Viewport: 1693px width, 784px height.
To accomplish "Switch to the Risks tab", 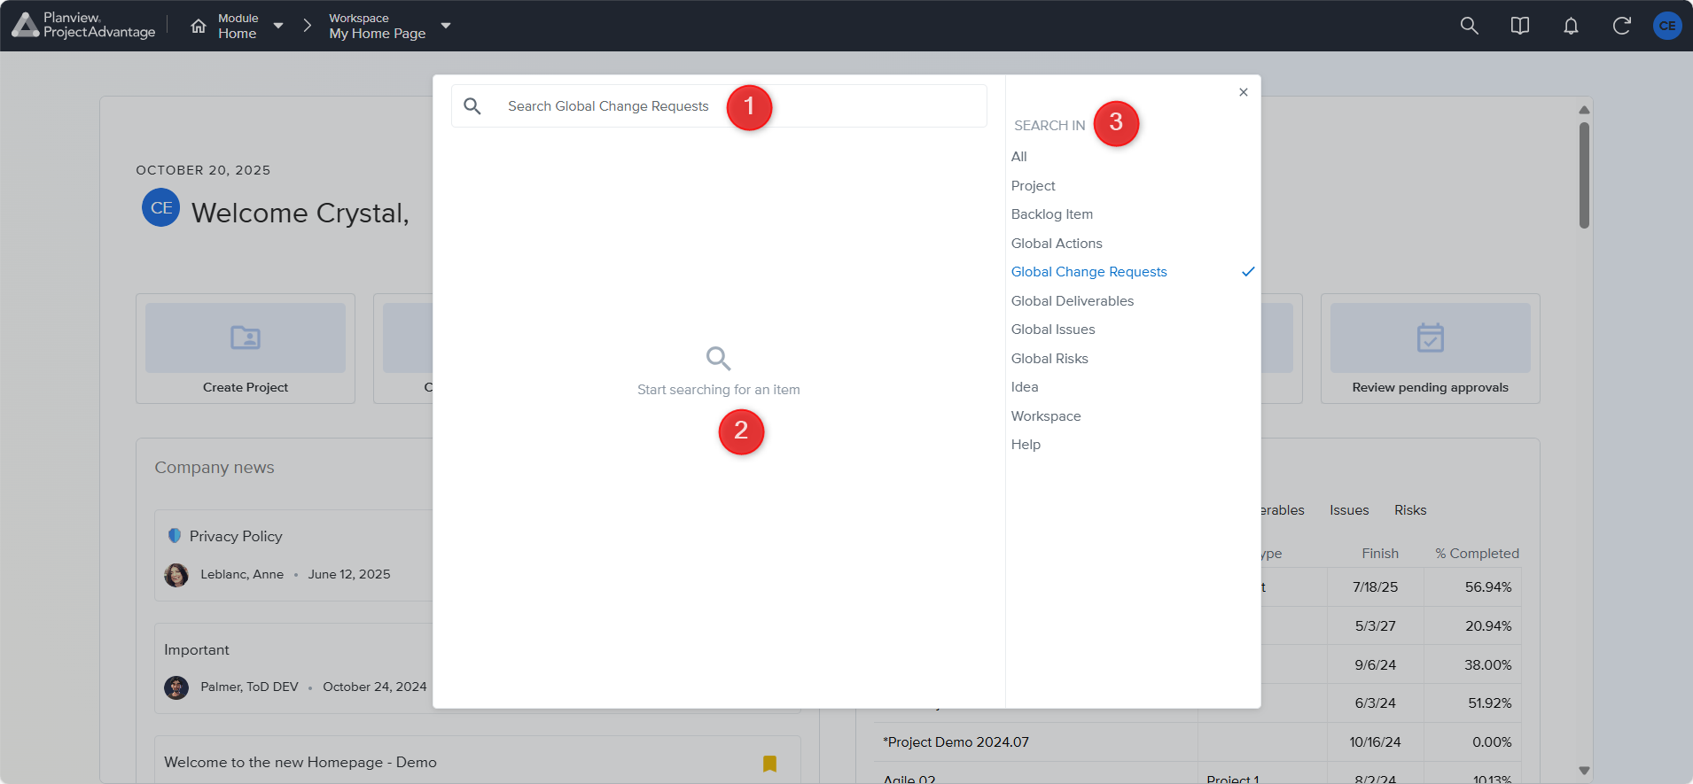I will coord(1409,510).
